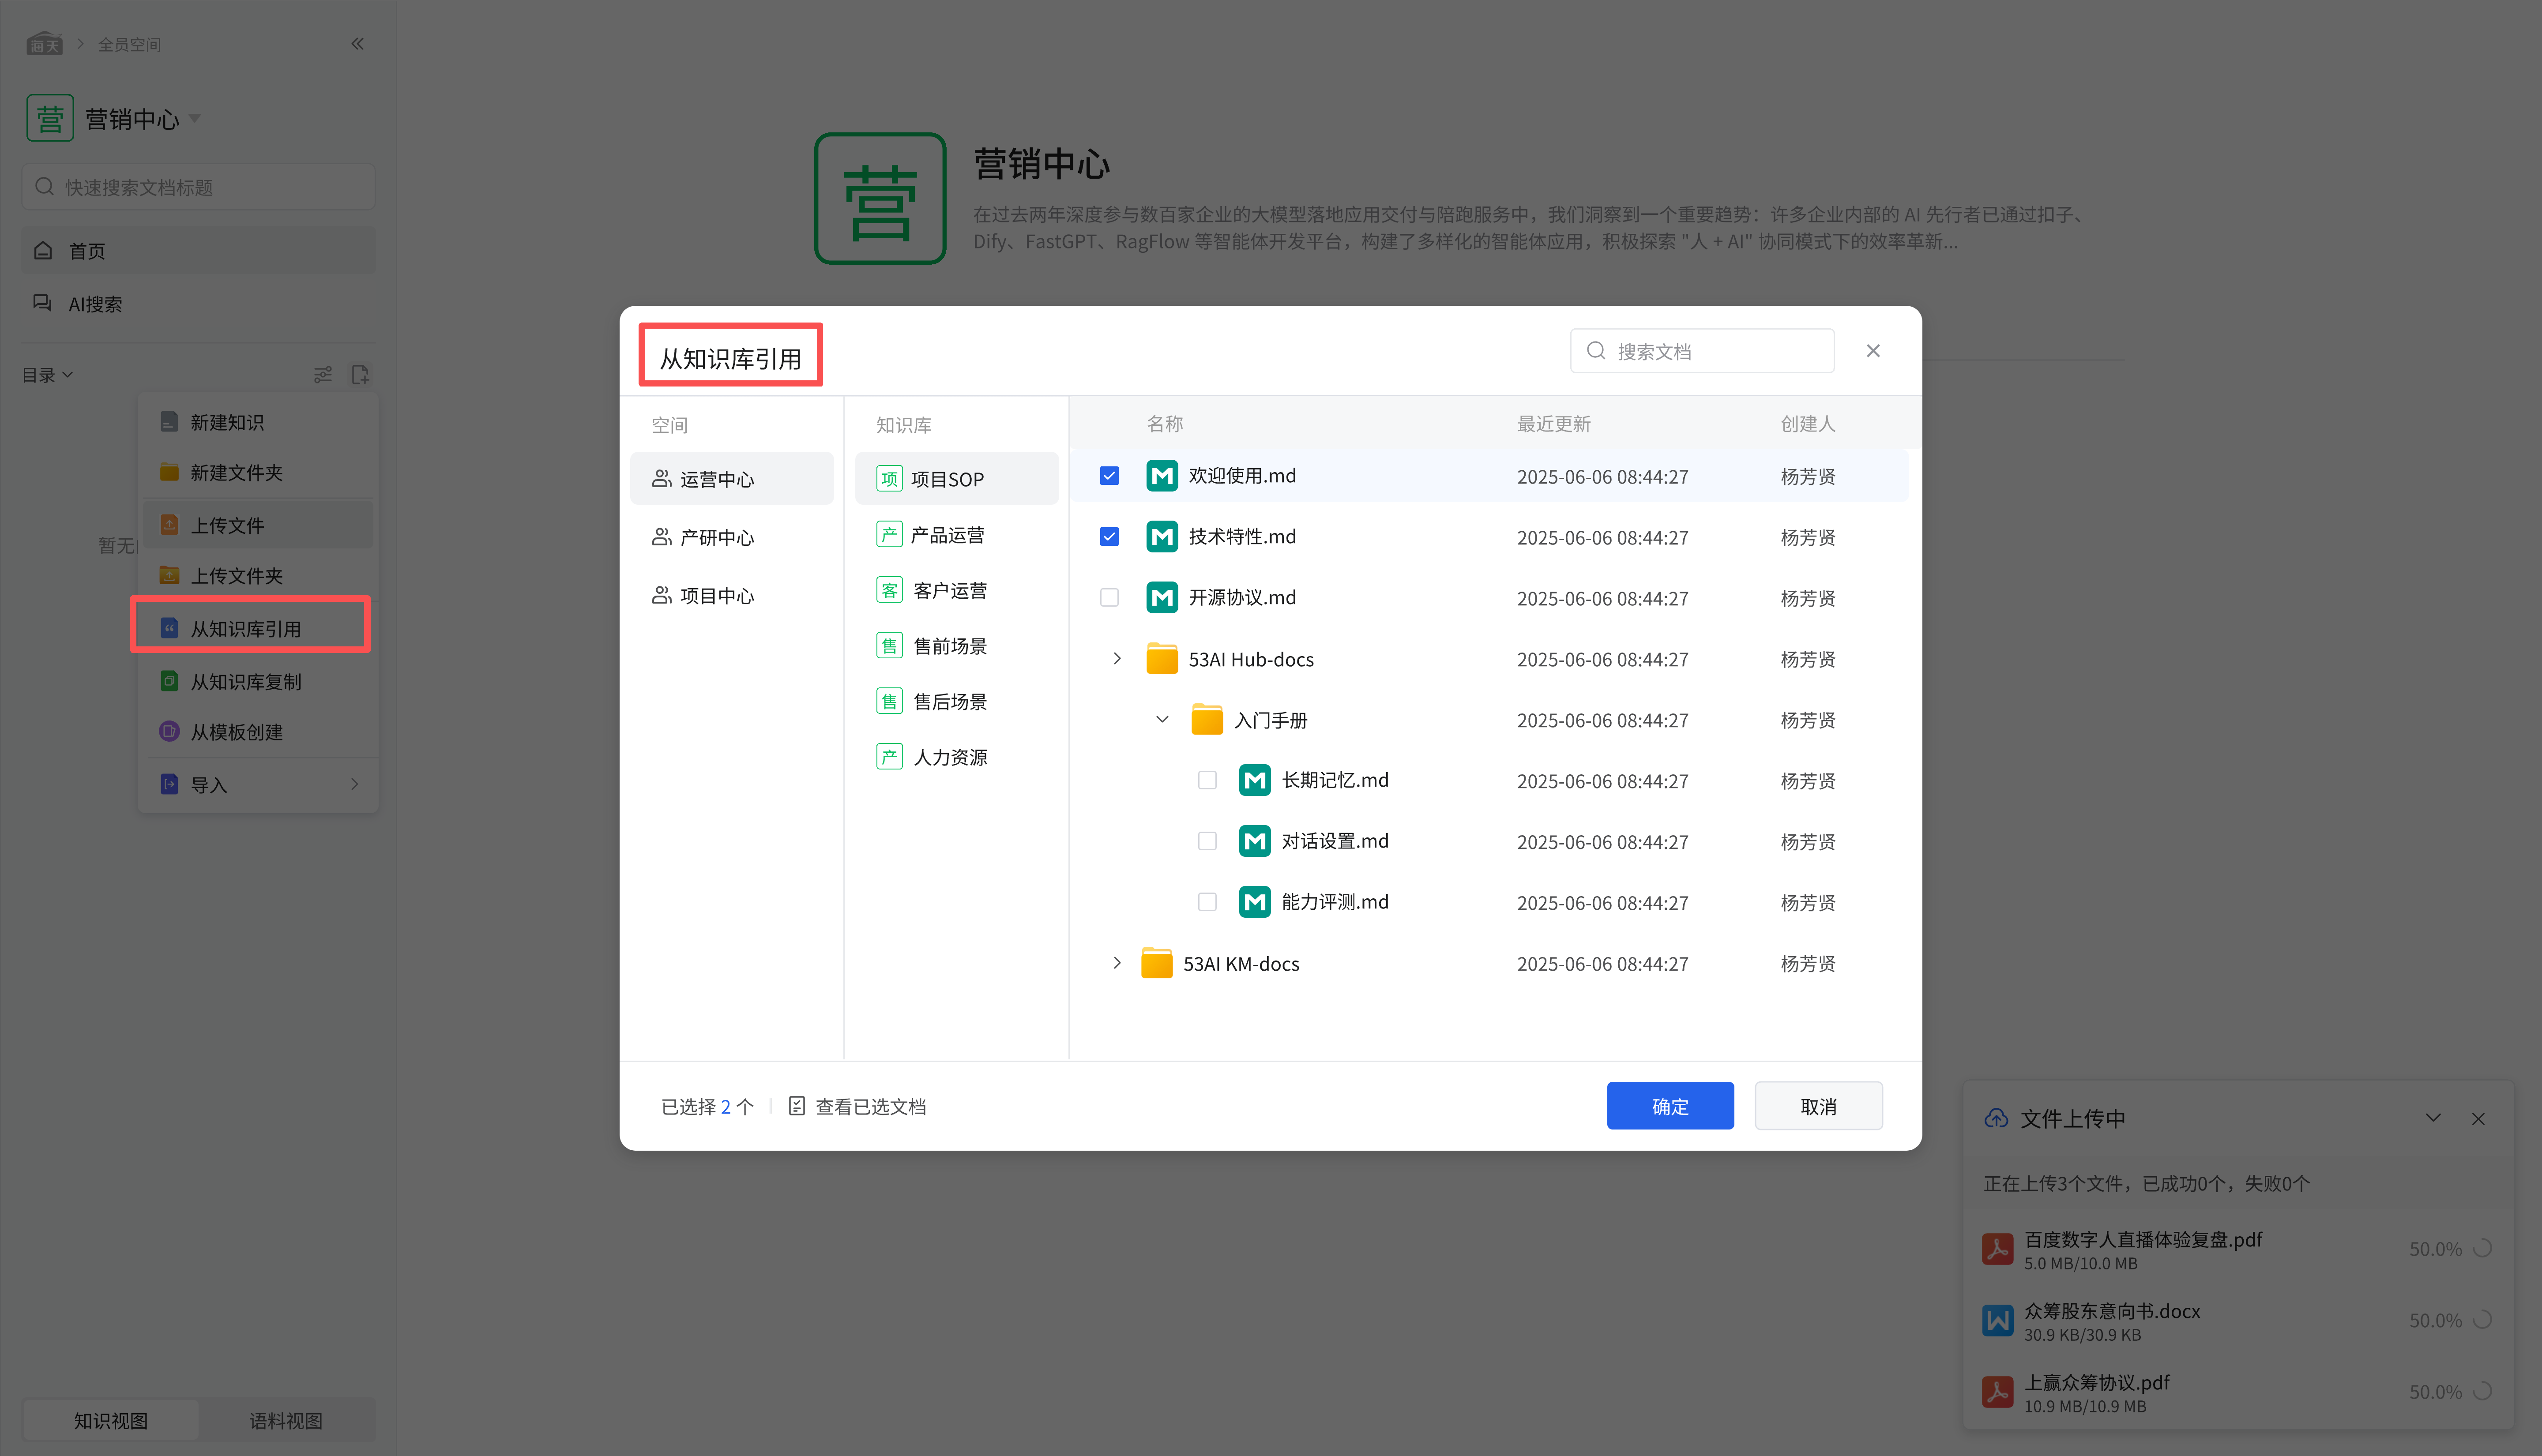
Task: Check the 长期记忆.md checkbox
Action: point(1207,781)
